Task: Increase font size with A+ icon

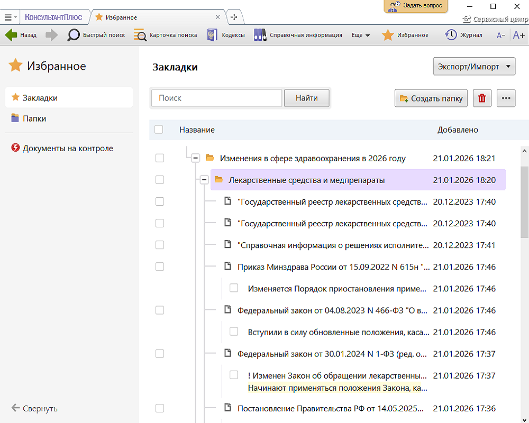Action: tap(518, 35)
